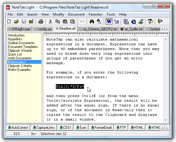Image resolution: width=176 pixels, height=142 pixels.
Task: Click the Cut scissors icon
Action: point(50,21)
